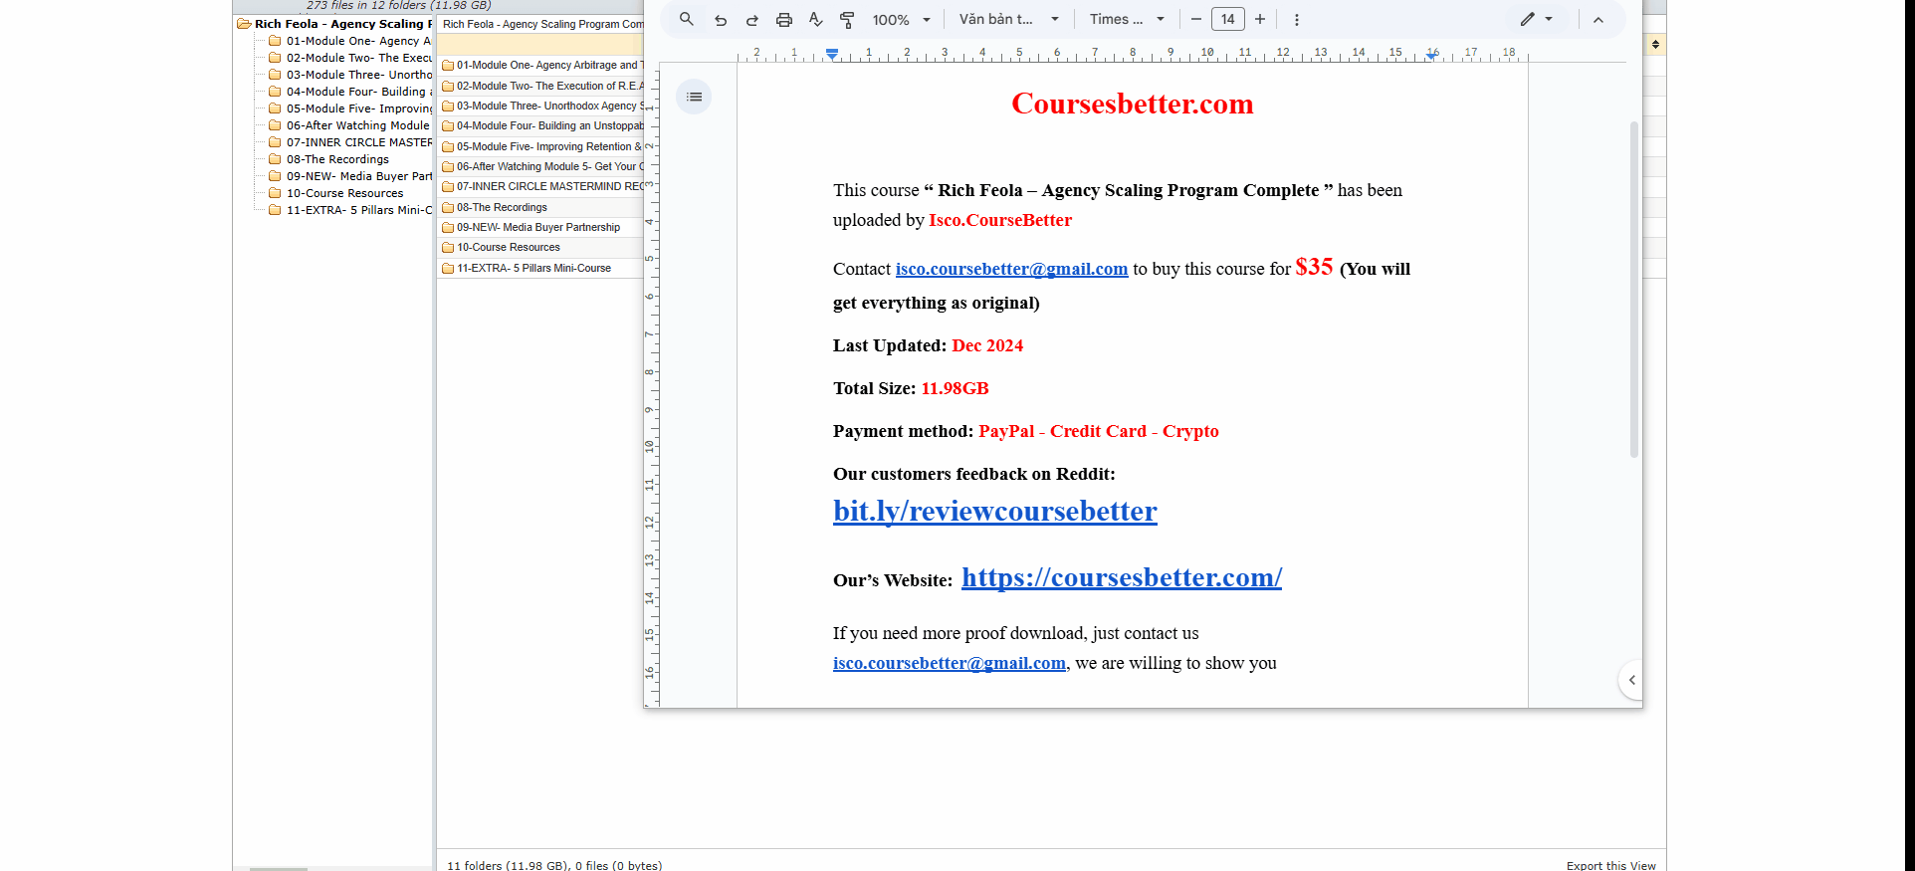This screenshot has height=871, width=1915.
Task: Click the document vertical scrollbar
Action: pos(1633,289)
